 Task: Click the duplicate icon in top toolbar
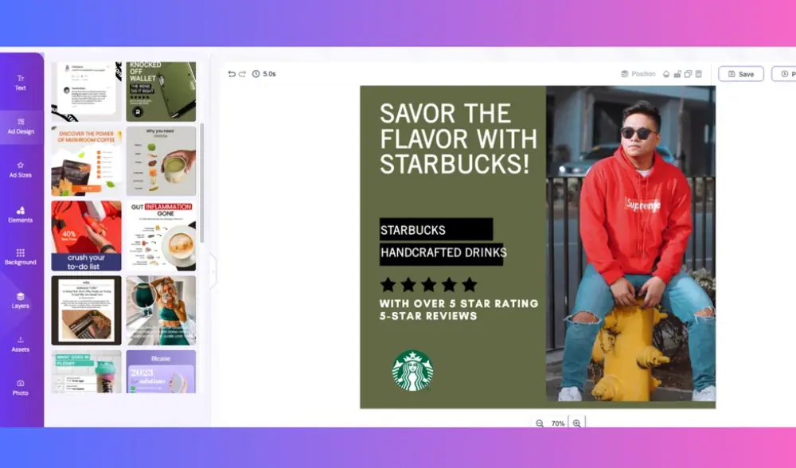[x=688, y=74]
